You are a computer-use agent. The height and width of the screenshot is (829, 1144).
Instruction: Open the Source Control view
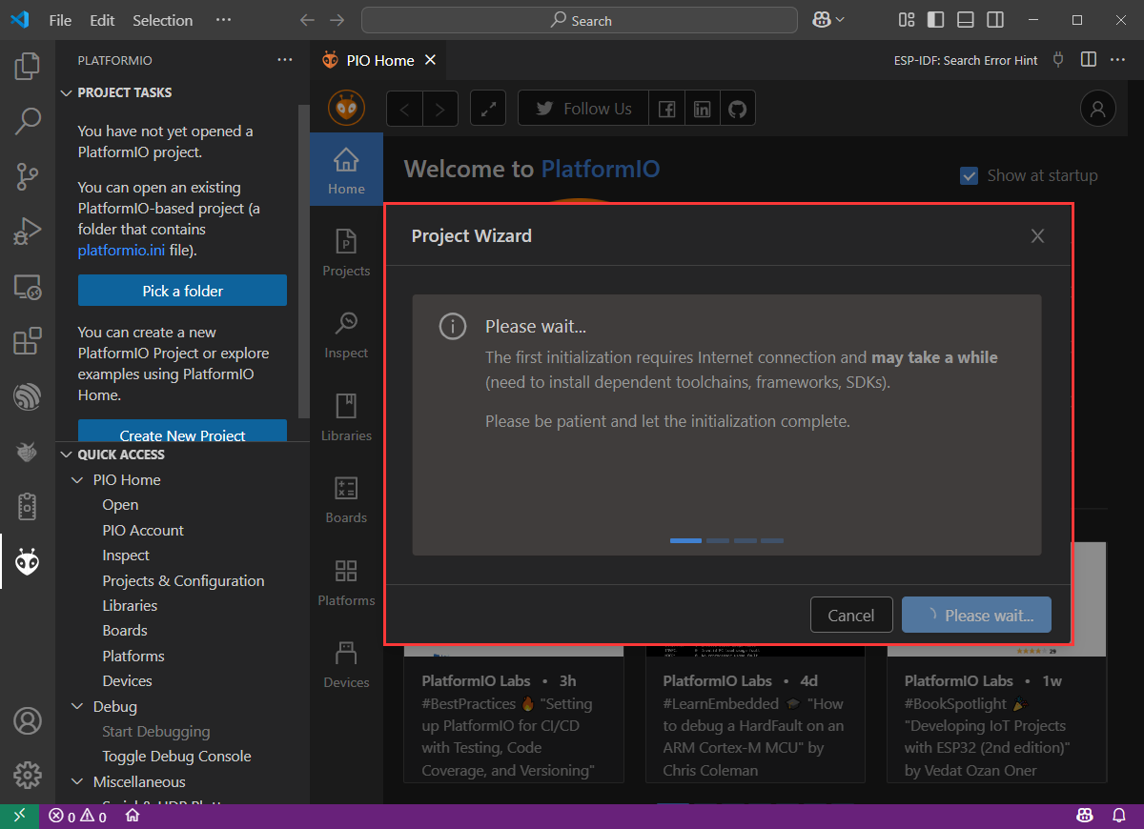coord(28,176)
